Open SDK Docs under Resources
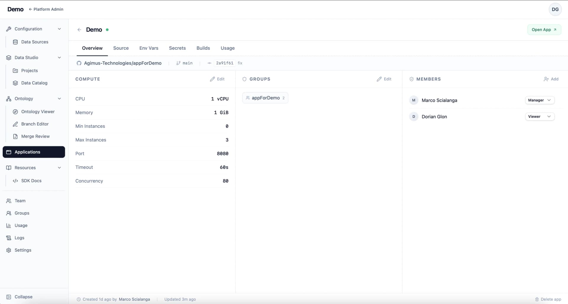The image size is (568, 304). 31,181
